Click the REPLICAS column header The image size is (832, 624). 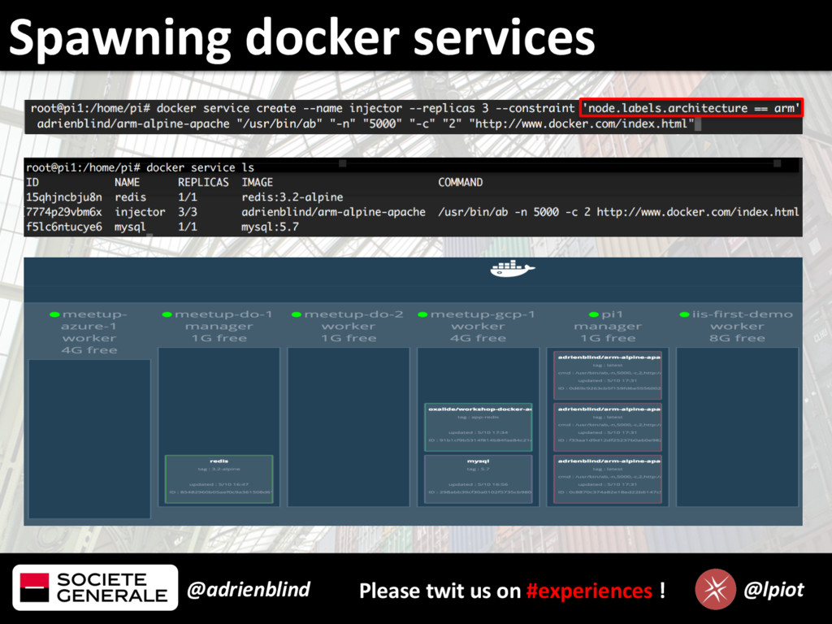point(203,182)
